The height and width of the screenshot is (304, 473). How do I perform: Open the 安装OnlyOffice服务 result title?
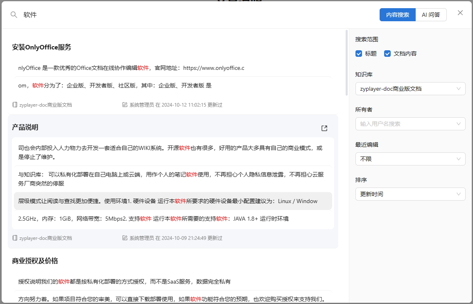(x=42, y=47)
